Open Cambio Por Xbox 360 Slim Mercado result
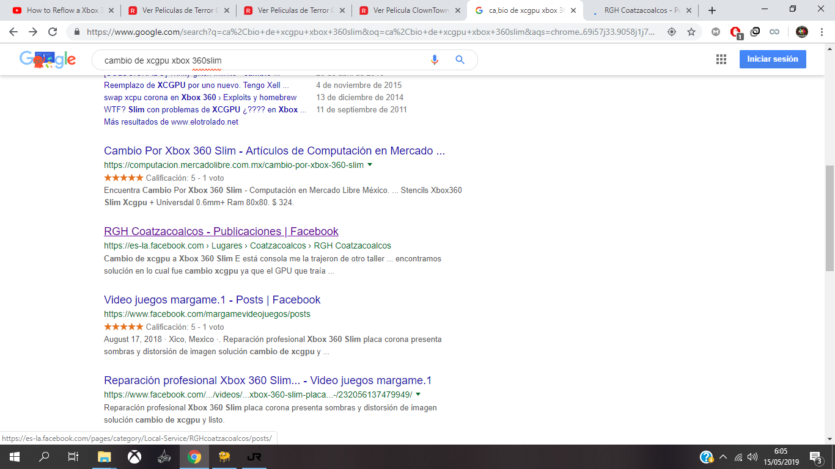The image size is (835, 469). [x=274, y=151]
